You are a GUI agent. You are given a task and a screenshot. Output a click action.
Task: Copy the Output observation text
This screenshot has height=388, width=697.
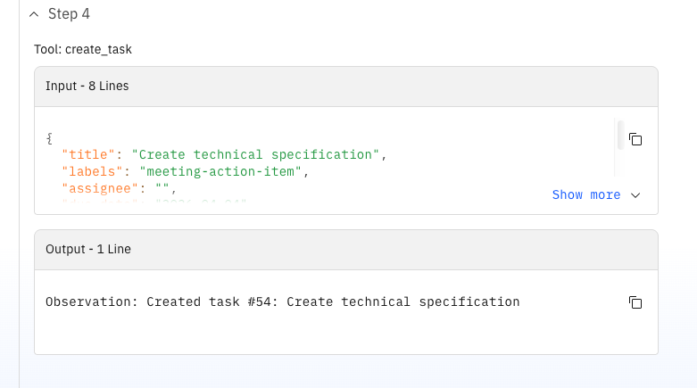[x=635, y=302]
